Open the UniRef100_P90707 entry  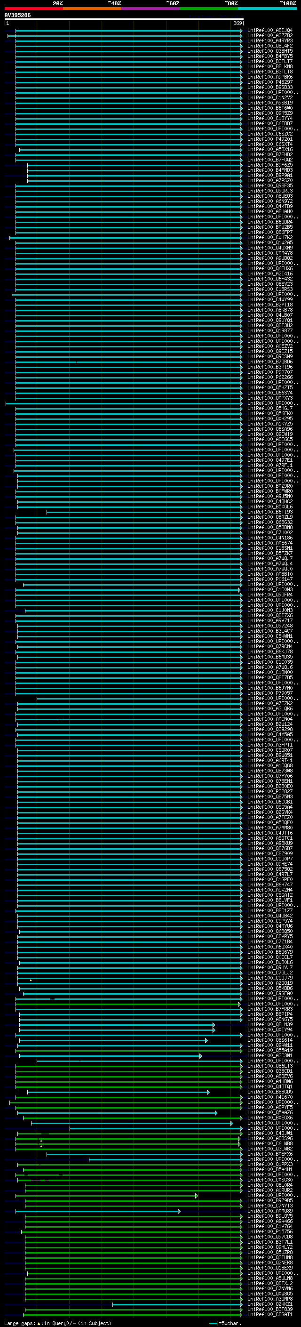point(270,372)
